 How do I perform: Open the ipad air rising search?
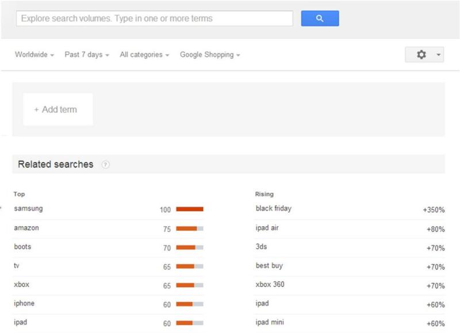[x=267, y=228]
